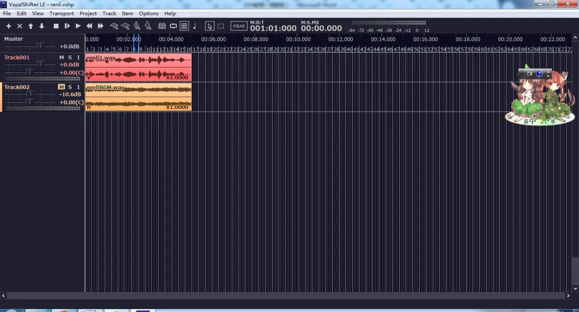
Task: Click Track002 volume slider handle
Action: click(29, 94)
